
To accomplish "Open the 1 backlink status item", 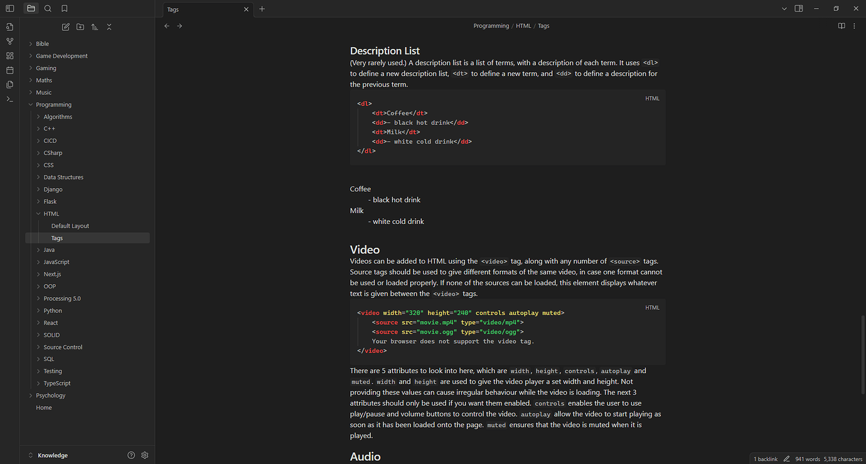I will point(766,459).
